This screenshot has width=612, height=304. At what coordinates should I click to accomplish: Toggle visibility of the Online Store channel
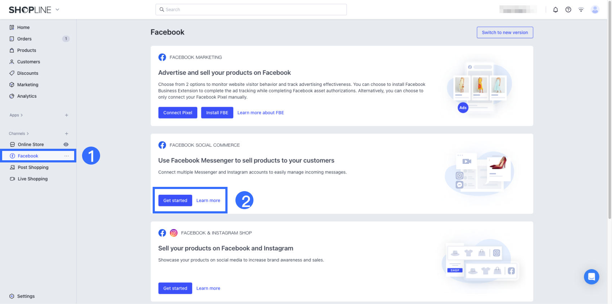(x=66, y=144)
